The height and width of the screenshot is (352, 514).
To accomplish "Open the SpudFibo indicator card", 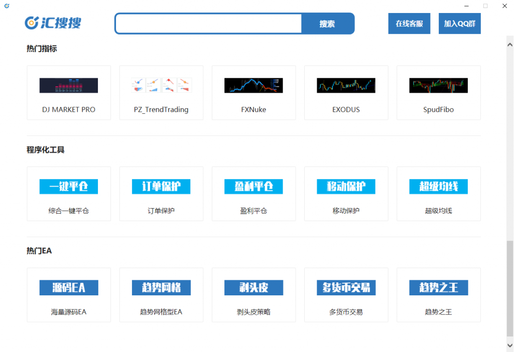I will pyautogui.click(x=438, y=93).
